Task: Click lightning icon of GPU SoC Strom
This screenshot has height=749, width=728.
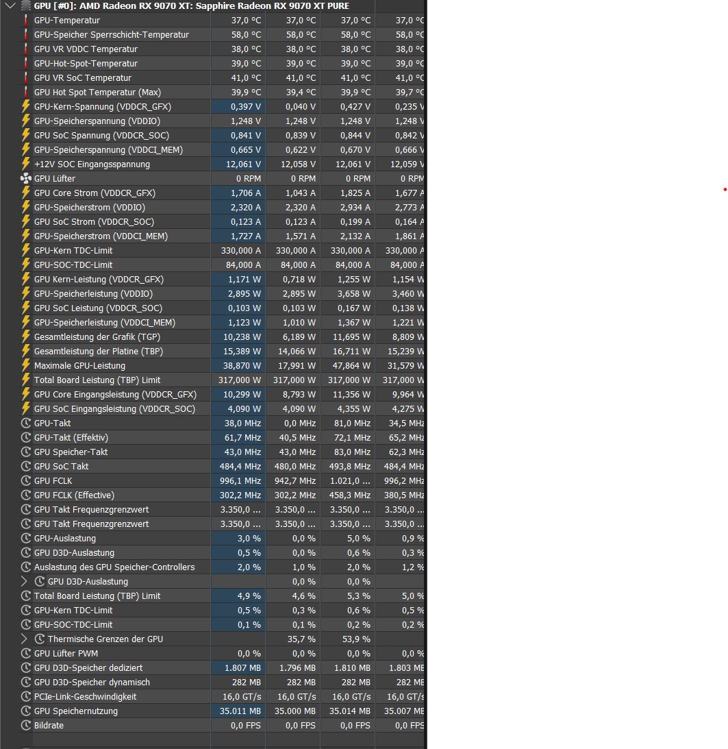Action: point(26,221)
